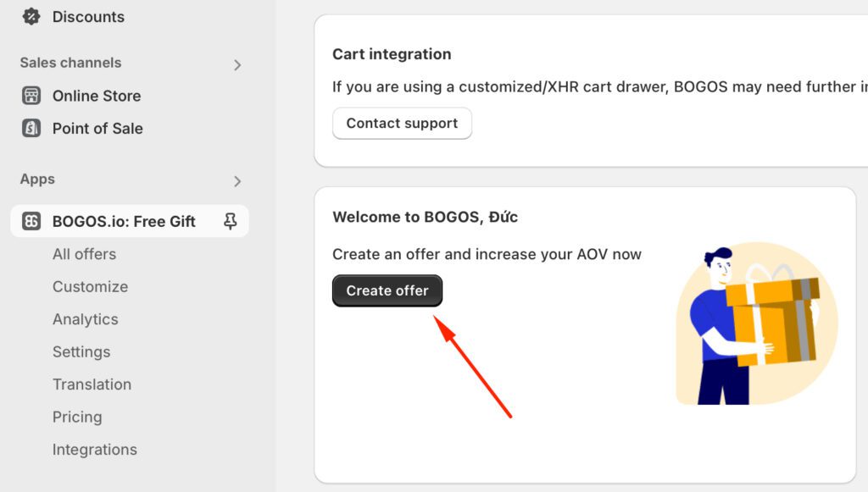Open BOGOS Settings submenu item
The width and height of the screenshot is (868, 492).
click(81, 351)
